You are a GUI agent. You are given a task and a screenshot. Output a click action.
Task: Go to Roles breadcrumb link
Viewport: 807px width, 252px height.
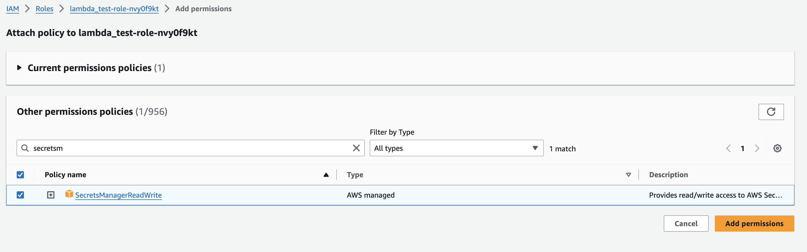pyautogui.click(x=44, y=9)
